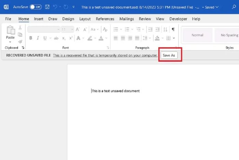Open the font size dropdown
Image resolution: width=239 pixels, height=160 pixels.
72,29
